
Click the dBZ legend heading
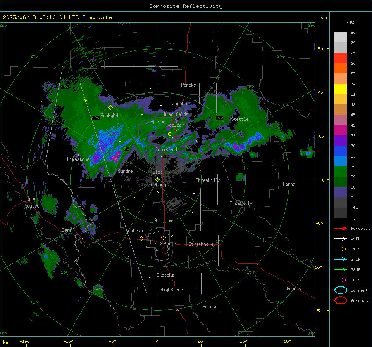point(351,22)
